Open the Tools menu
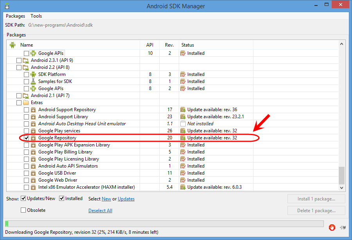The image size is (352, 240). pos(36,16)
